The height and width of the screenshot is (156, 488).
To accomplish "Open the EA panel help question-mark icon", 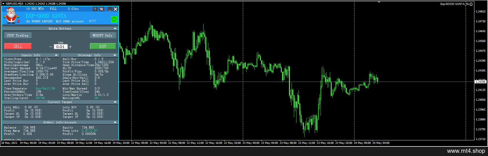I will (x=95, y=9).
